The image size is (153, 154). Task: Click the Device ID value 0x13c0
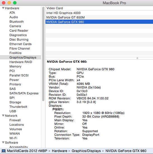[x=82, y=91]
